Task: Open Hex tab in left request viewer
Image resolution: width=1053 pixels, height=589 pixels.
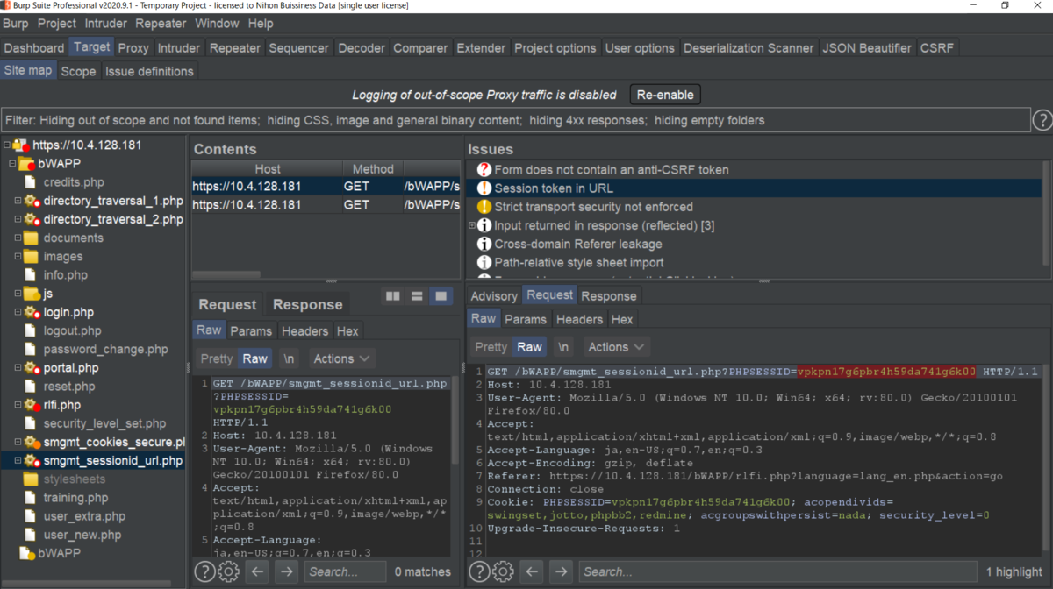Action: click(347, 331)
